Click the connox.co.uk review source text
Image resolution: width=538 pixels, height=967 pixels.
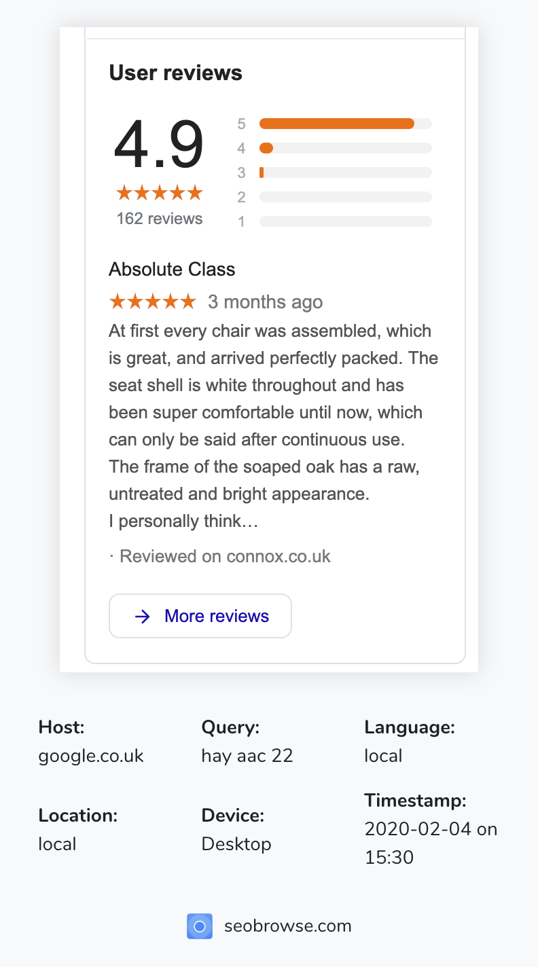coord(224,555)
